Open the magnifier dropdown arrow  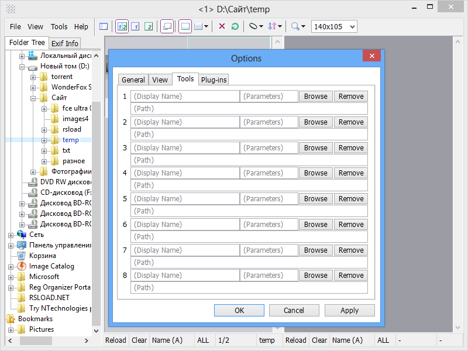(x=303, y=26)
